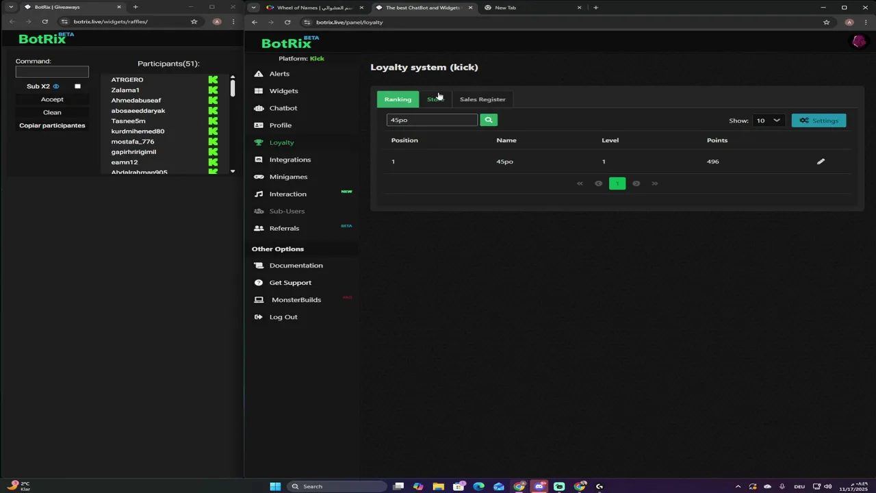Open a new tab in the Giveaways window
Image resolution: width=876 pixels, height=493 pixels.
point(136,7)
